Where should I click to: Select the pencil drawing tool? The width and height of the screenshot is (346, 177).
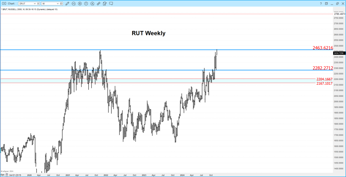tap(67, 3)
